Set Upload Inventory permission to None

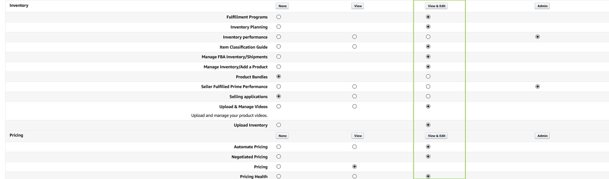coord(279,125)
